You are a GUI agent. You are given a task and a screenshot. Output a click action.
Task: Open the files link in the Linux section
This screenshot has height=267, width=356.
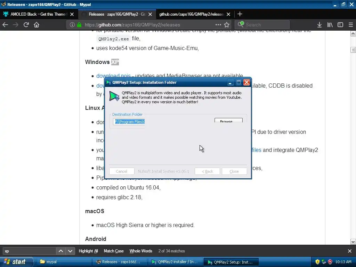(x=257, y=150)
